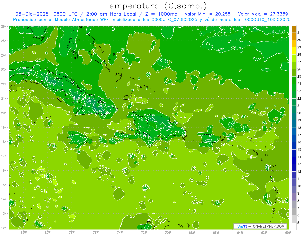Image resolution: width=306 pixels, height=236 pixels.
Task: Click the Sis ONAMET/REP.DOM. logo box
Action: (x=260, y=226)
